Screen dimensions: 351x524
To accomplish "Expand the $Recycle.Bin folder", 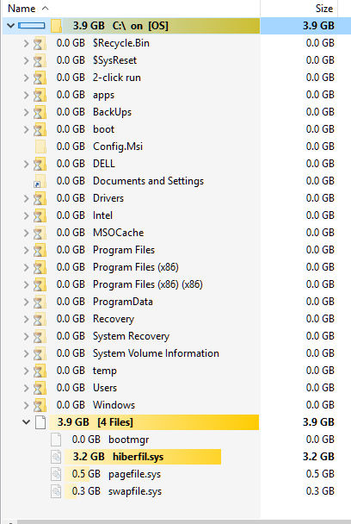I will tap(26, 43).
